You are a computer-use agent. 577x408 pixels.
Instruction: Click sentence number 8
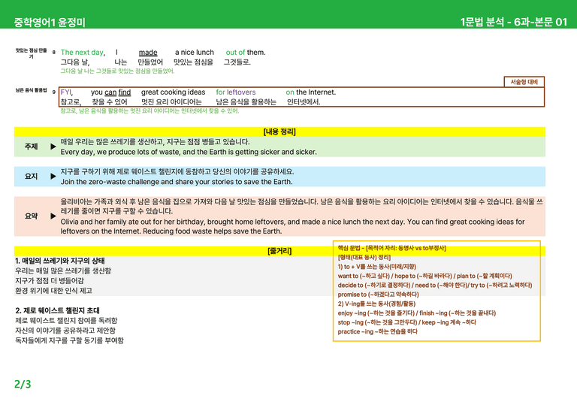54,53
